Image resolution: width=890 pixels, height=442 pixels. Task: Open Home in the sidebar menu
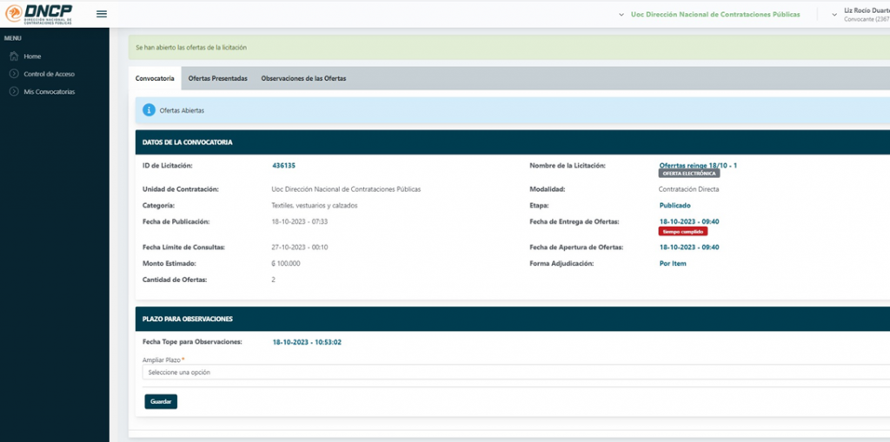click(32, 56)
